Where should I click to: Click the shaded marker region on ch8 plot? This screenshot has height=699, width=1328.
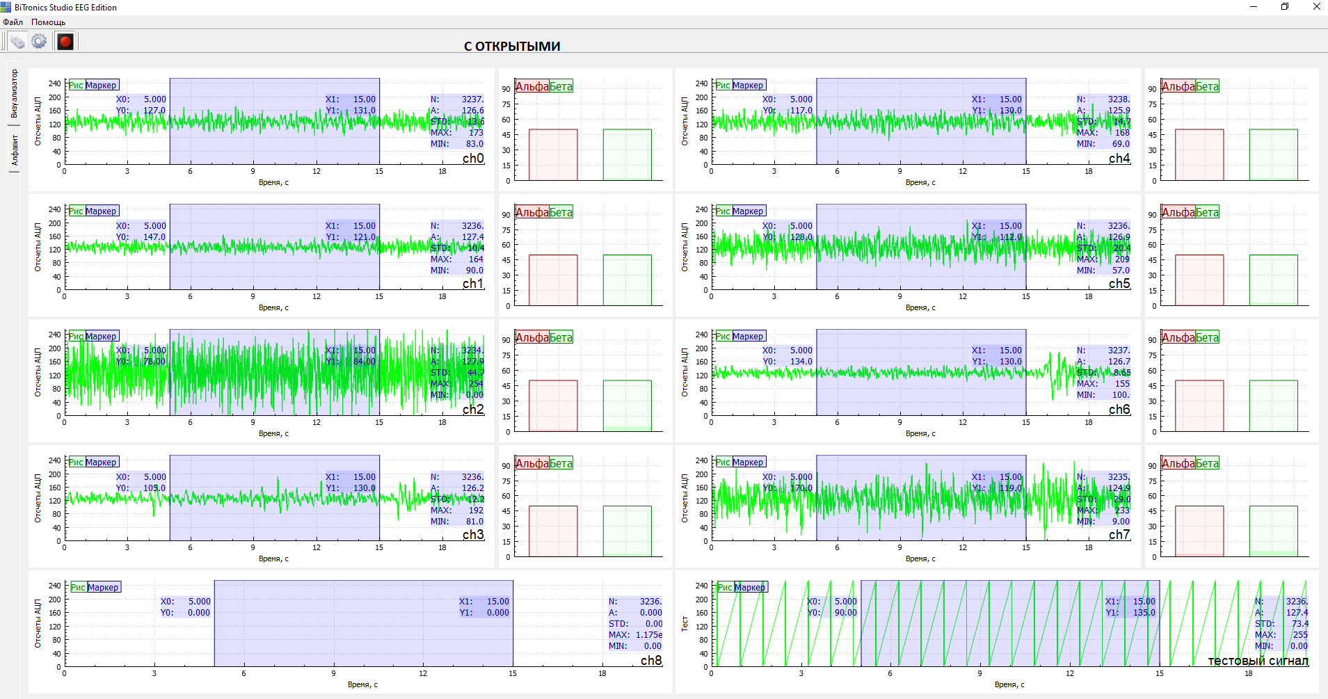point(363,633)
